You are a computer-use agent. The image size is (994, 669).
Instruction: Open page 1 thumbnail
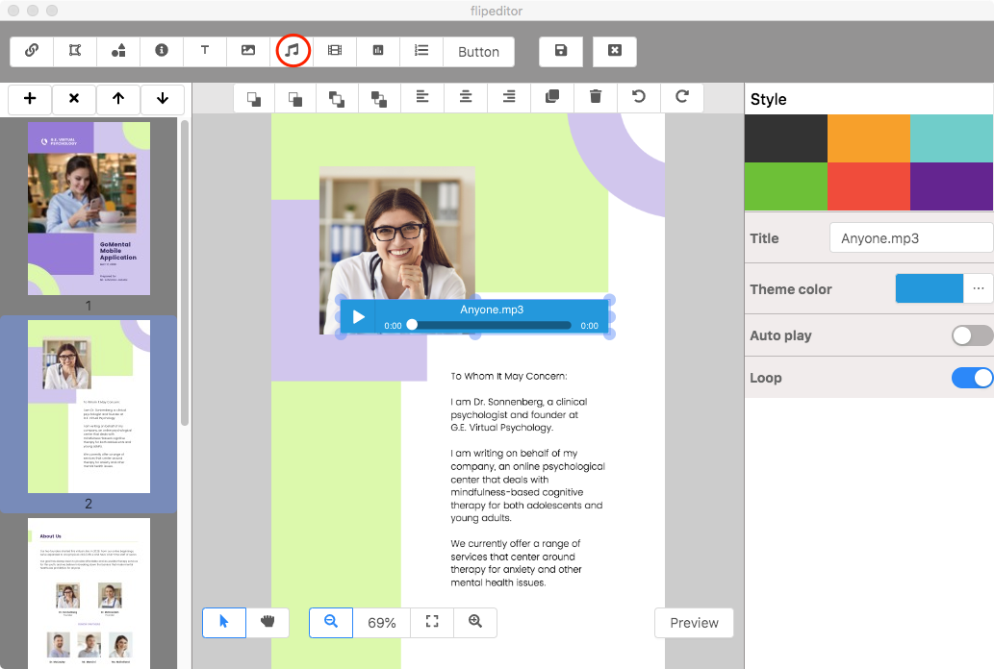(89, 209)
